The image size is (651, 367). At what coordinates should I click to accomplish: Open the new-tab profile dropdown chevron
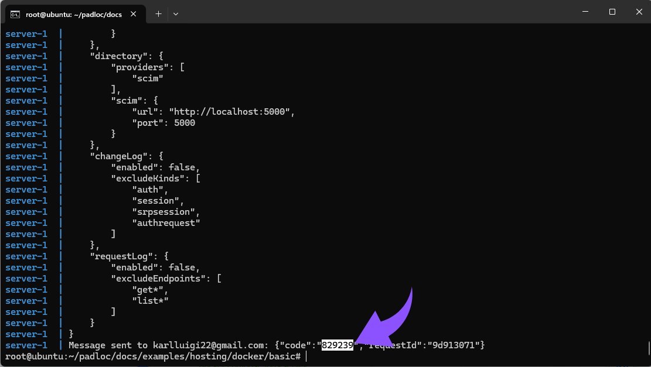coord(176,13)
